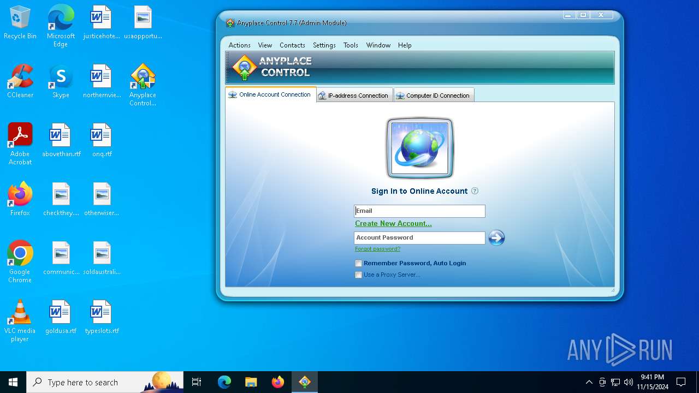
Task: Open the notification center
Action: pos(681,382)
